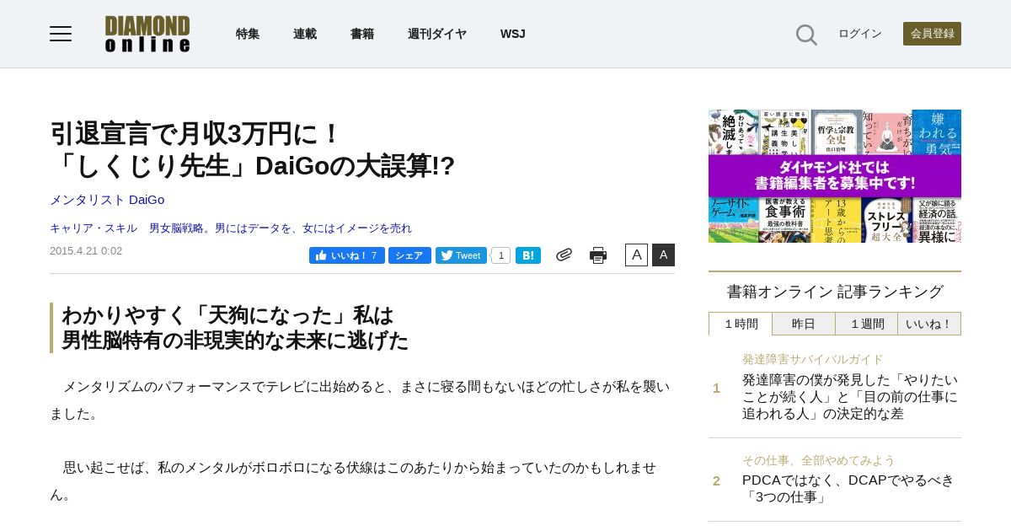Click the article headline 引退宣言で月収3万円に
Screen dimensions: 1011x531
point(253,149)
